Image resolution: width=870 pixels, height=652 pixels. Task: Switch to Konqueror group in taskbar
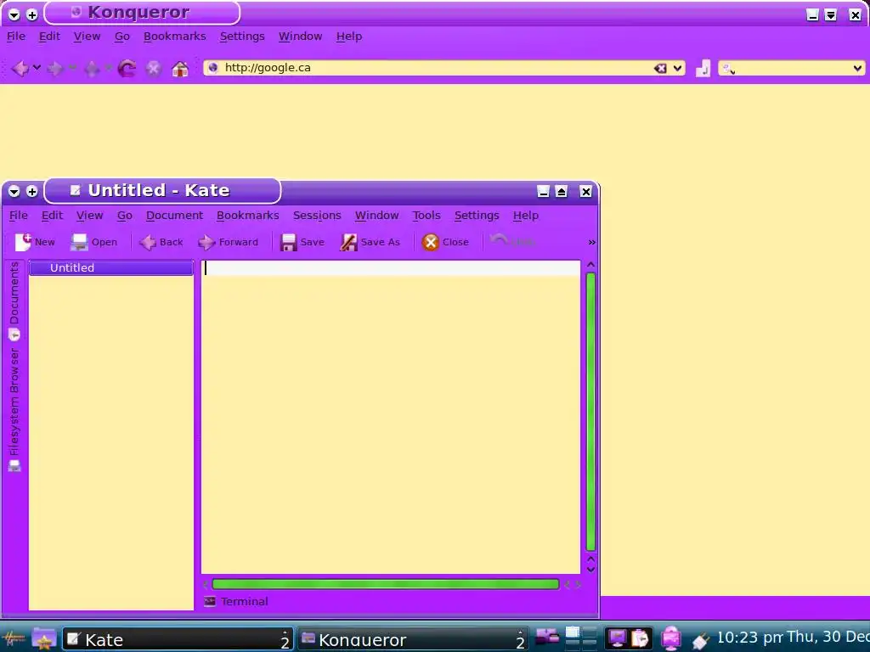coord(414,639)
